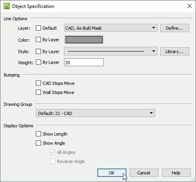Enable Wall Stops Move
This screenshot has width=196, height=182.
pyautogui.click(x=38, y=92)
